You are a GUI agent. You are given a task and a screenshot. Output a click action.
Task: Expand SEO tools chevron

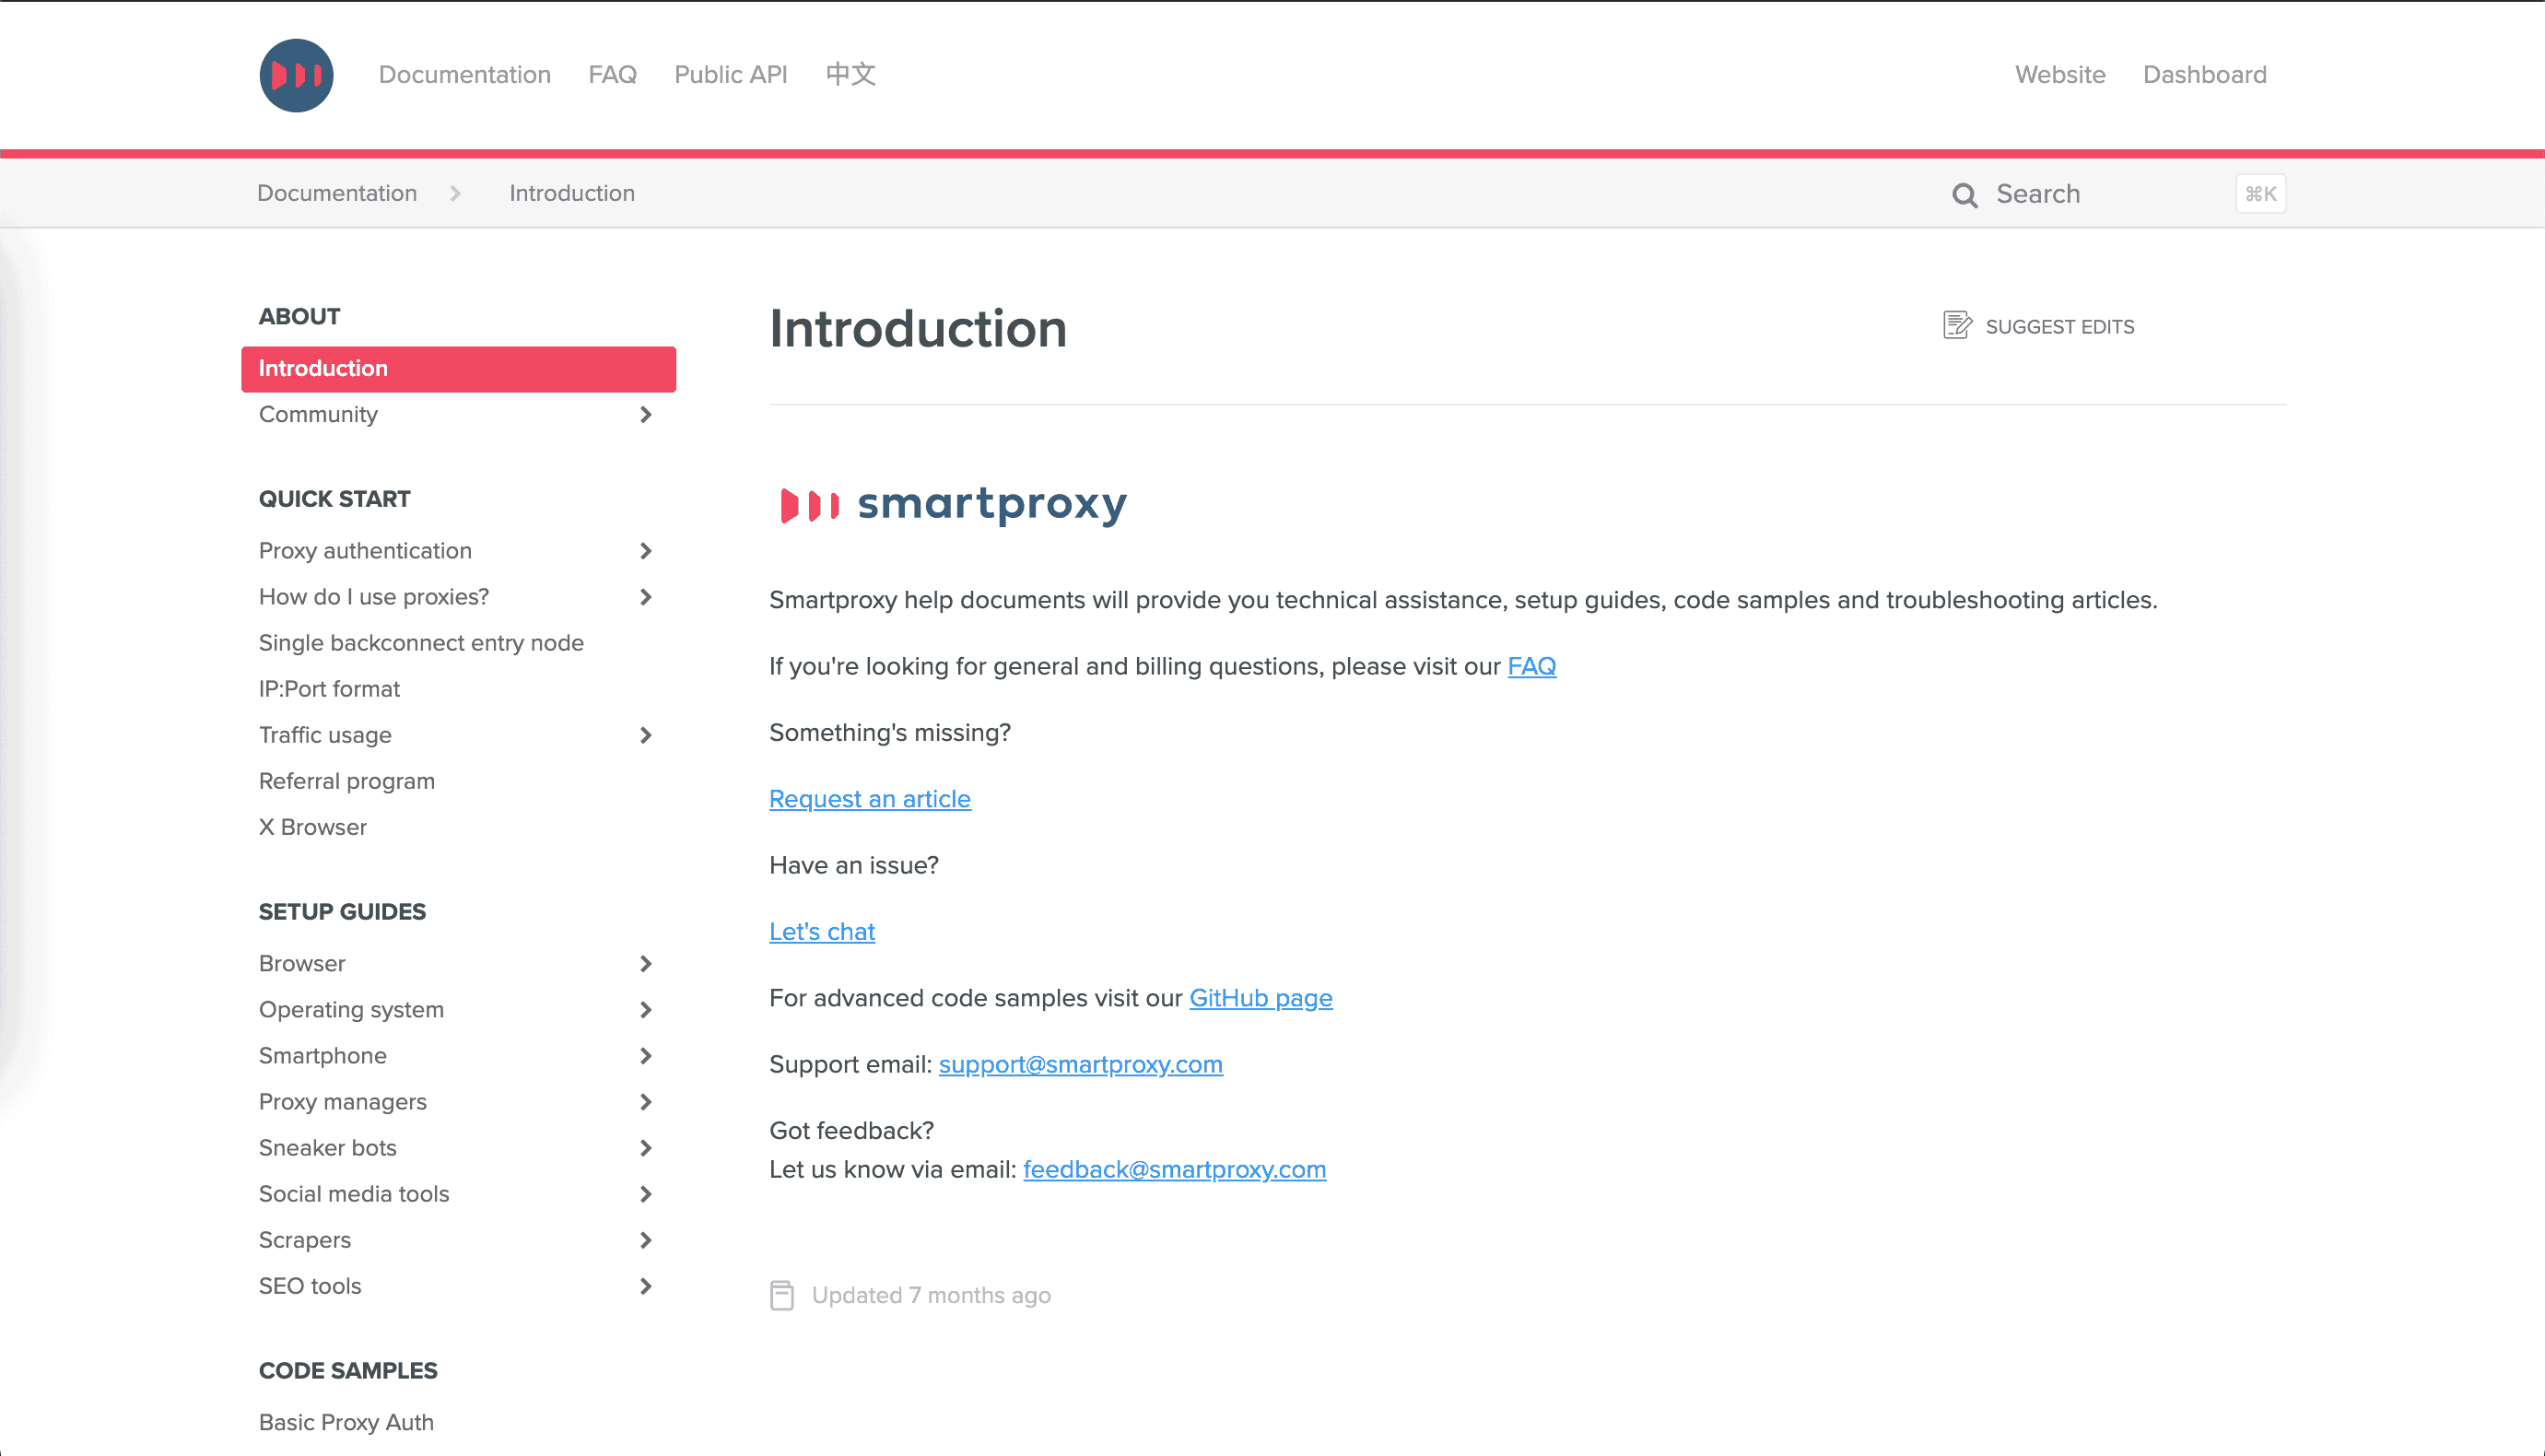[646, 1286]
